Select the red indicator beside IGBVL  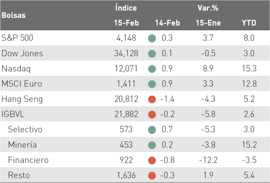tap(152, 115)
